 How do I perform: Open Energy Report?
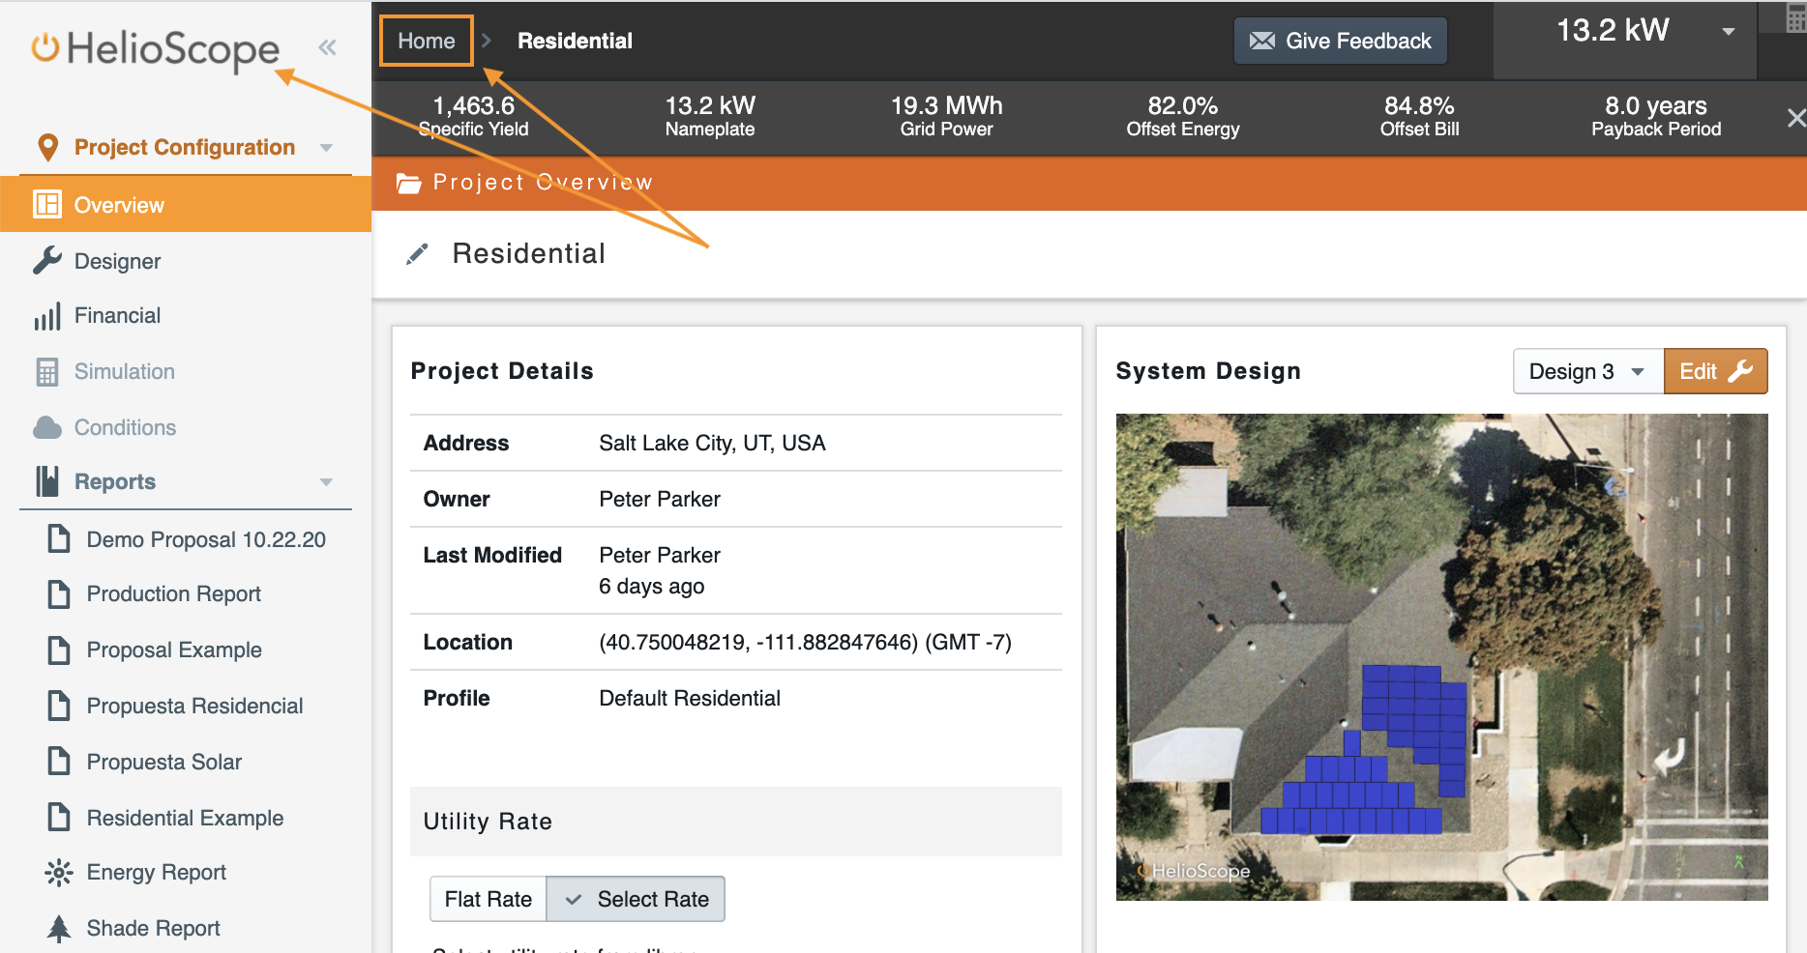coord(157,873)
